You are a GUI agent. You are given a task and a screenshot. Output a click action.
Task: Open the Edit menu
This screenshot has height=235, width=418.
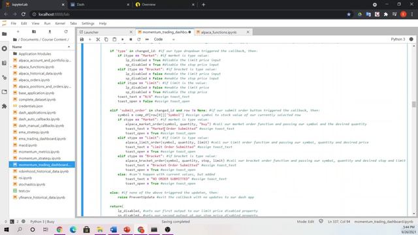(24, 23)
